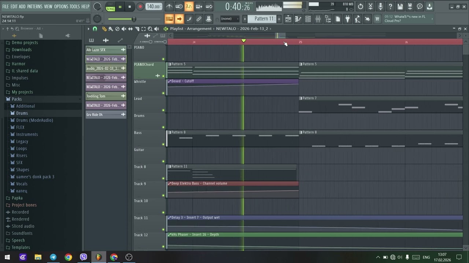Select the Alb Lazer SFX clip in picker
The height and width of the screenshot is (263, 469).
(106, 50)
